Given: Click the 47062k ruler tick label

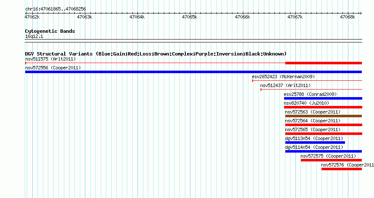Looking at the screenshot, I should click(32, 17).
